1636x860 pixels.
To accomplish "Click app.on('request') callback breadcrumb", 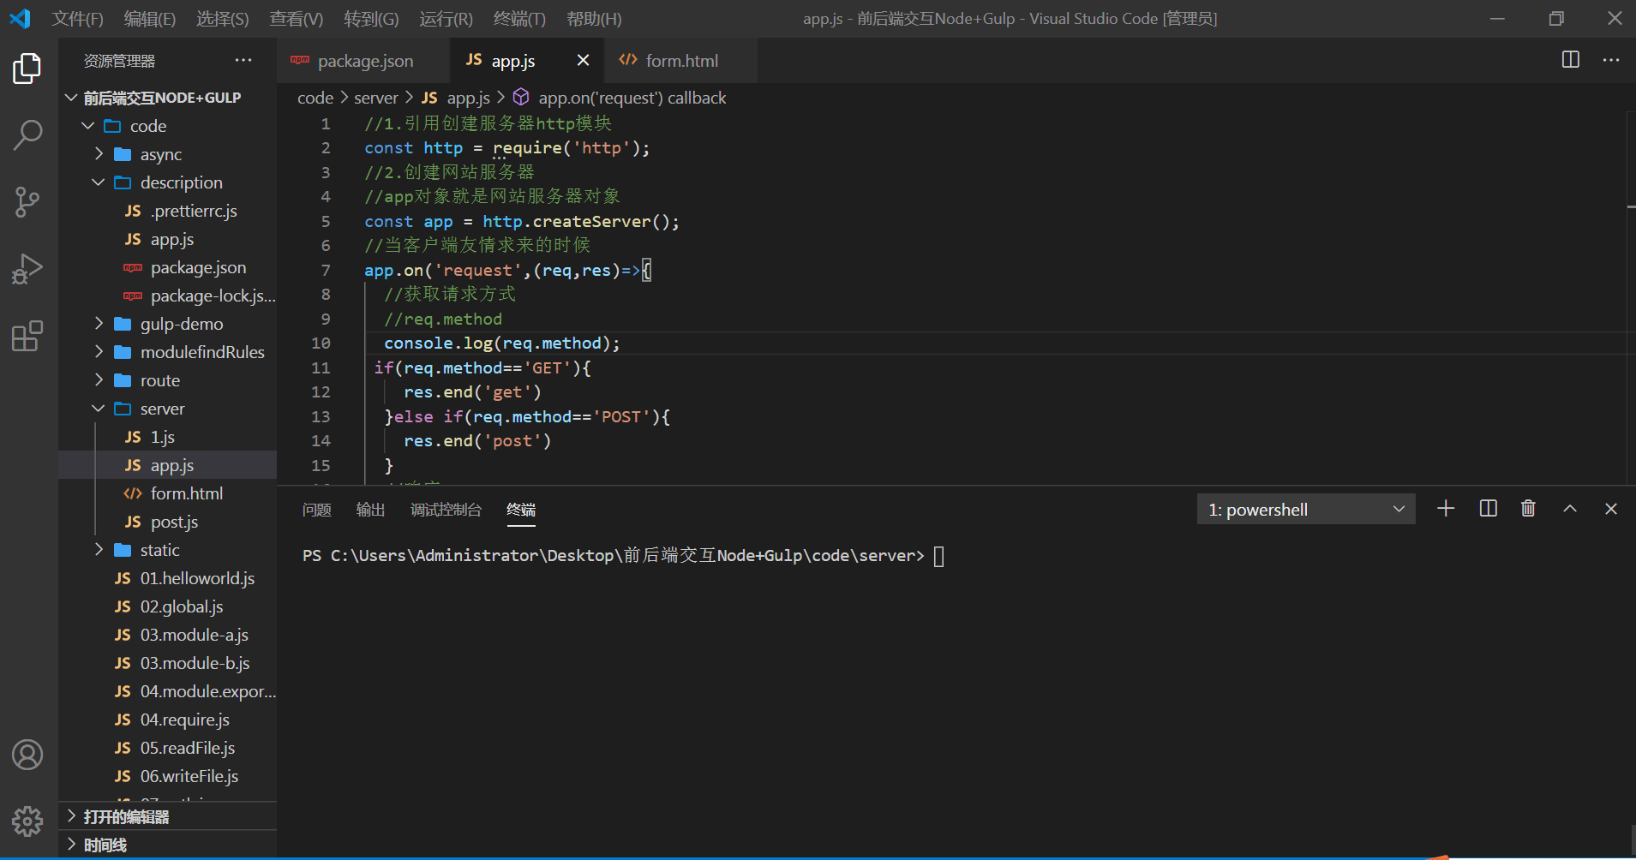I will click(632, 98).
